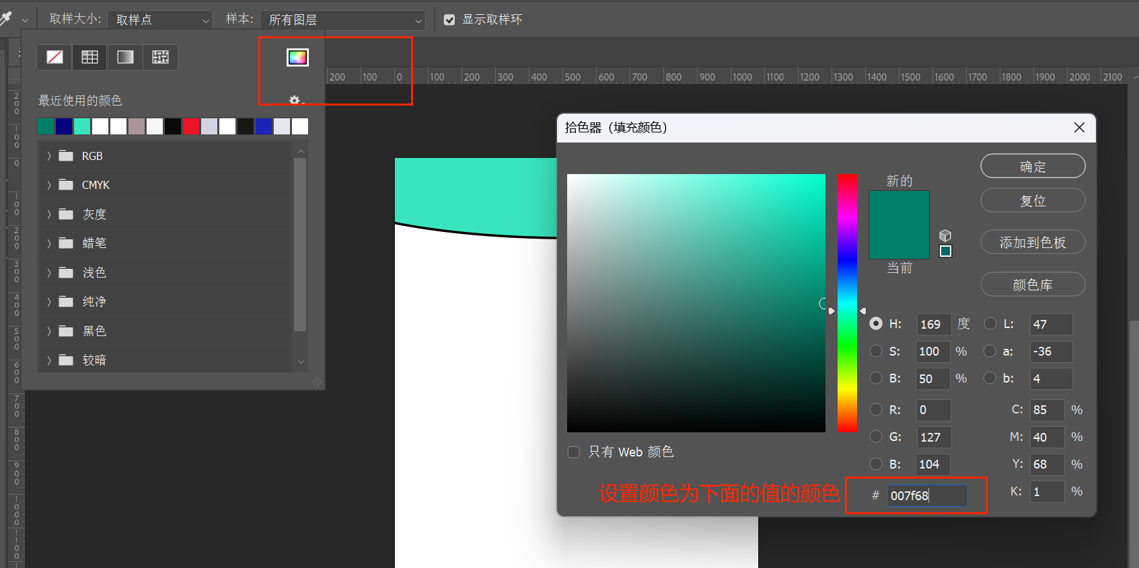Click the vertical rainbow hue slider
The height and width of the screenshot is (568, 1139).
(x=847, y=303)
